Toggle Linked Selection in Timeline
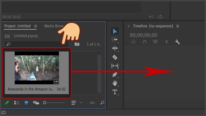The image size is (206, 116). coord(155,42)
